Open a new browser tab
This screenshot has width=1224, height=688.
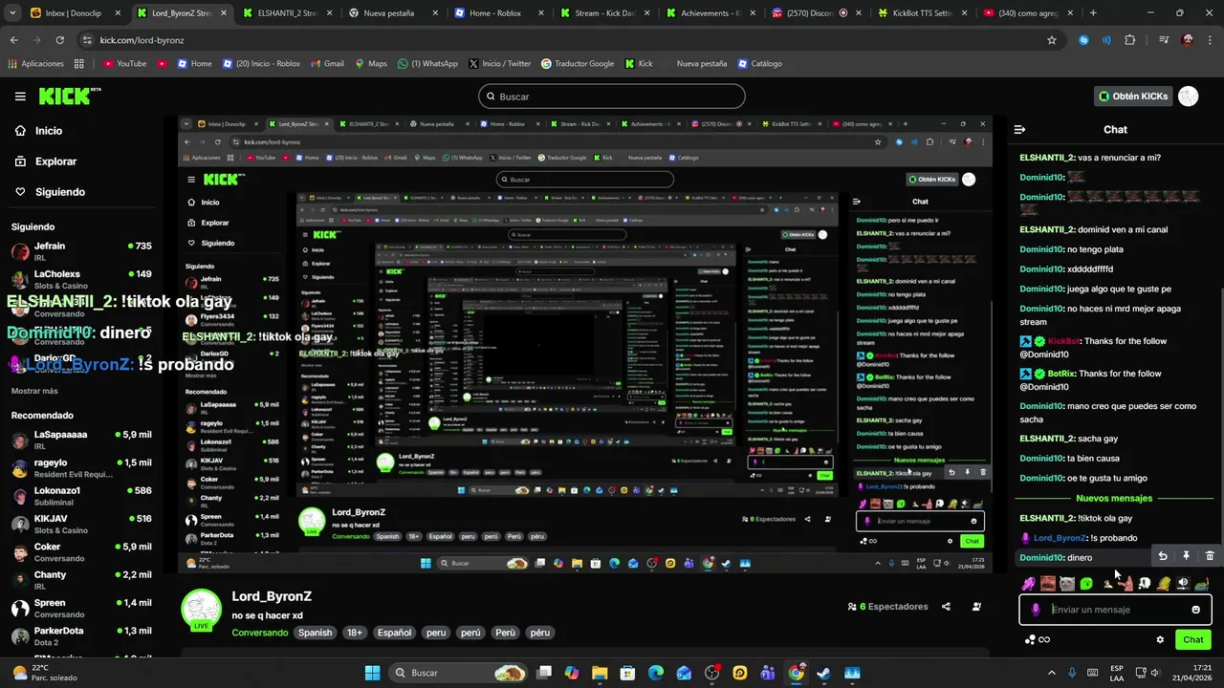pyautogui.click(x=1093, y=13)
